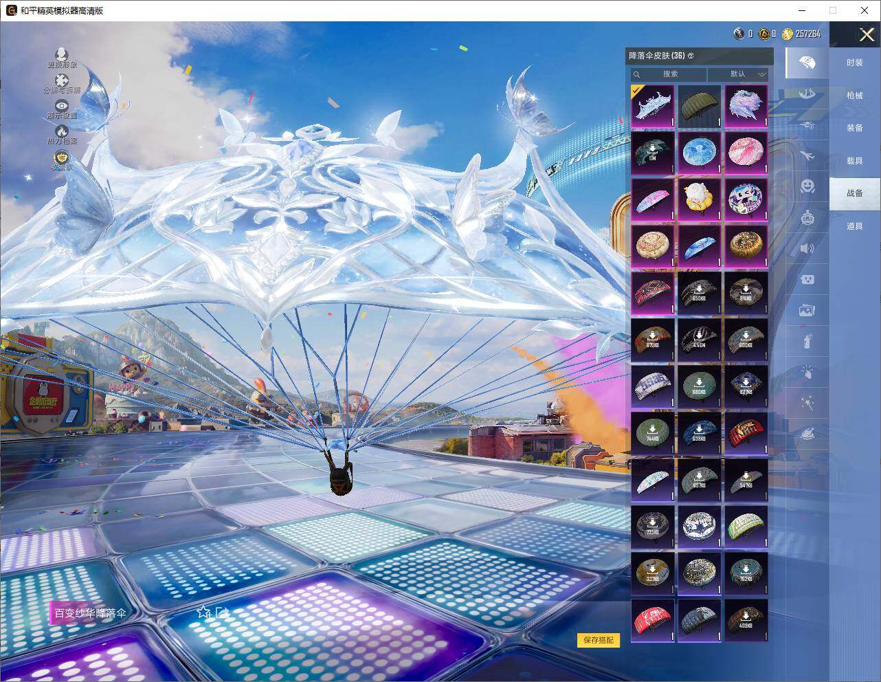Screen dimensions: 881x682
Task: Select the golden glitter round parachute
Action: pos(746,247)
